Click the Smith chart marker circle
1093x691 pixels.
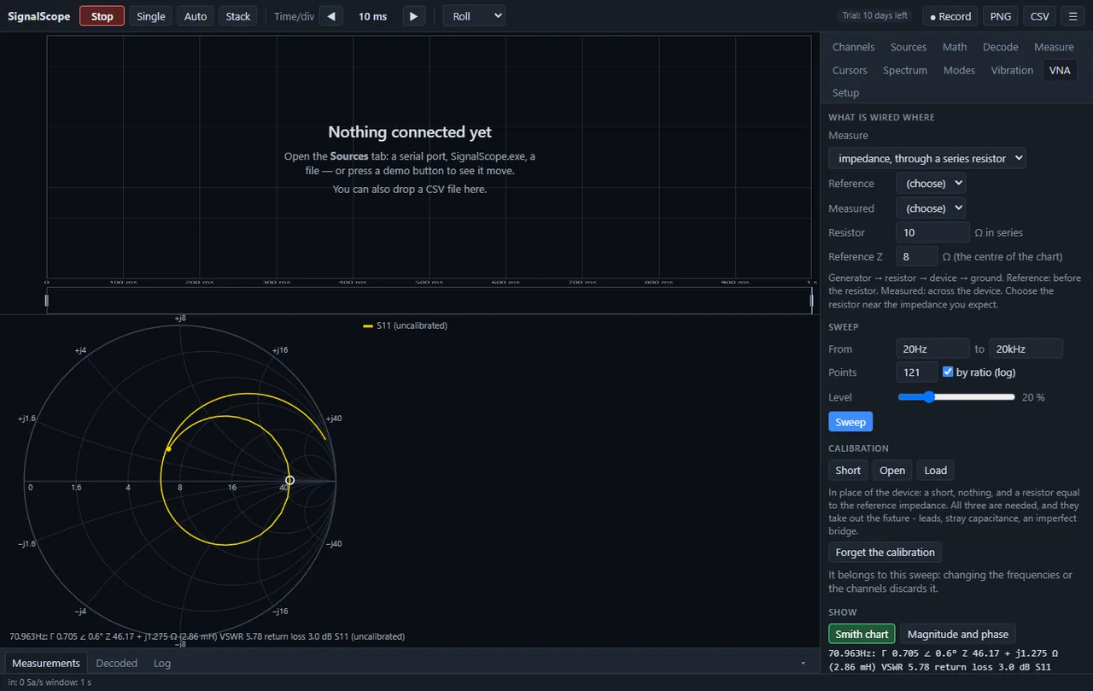tap(289, 480)
